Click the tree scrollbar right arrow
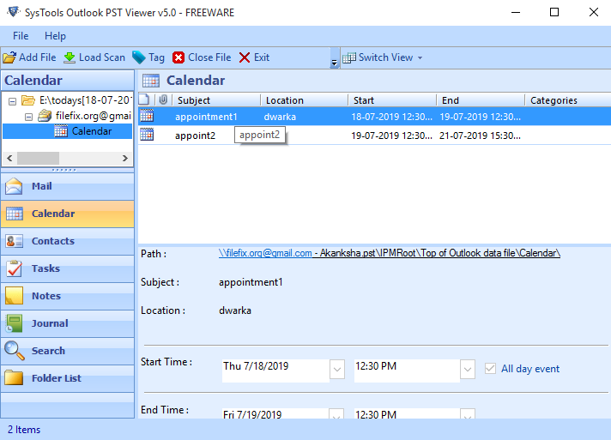The height and width of the screenshot is (440, 611). coord(125,158)
